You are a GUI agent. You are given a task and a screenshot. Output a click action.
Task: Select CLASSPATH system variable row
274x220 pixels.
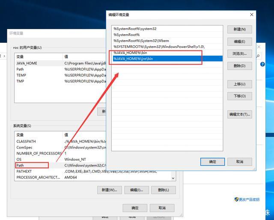click(x=60, y=141)
